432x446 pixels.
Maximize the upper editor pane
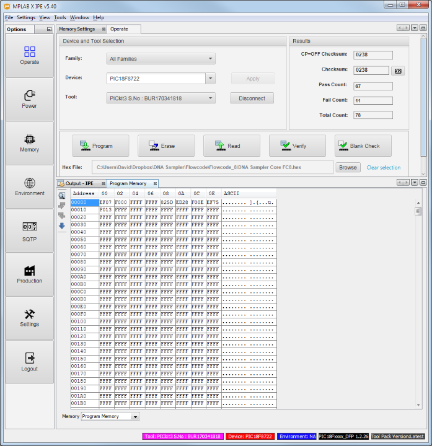pos(423,28)
